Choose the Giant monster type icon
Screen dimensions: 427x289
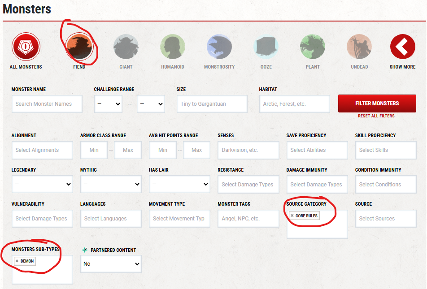tap(126, 47)
